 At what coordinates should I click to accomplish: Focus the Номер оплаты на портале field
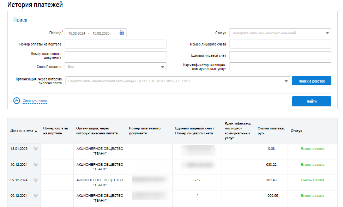tap(115, 44)
